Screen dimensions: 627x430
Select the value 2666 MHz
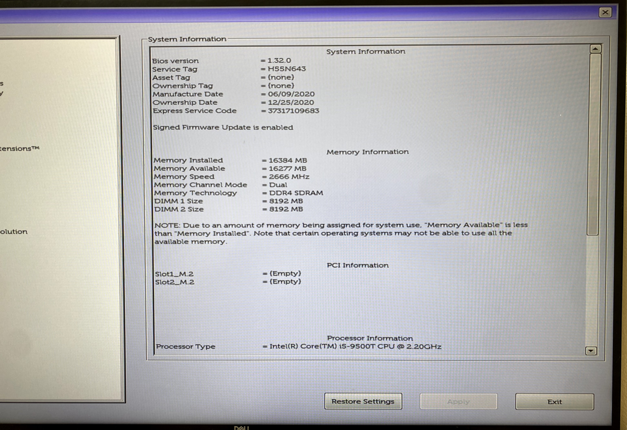[289, 177]
